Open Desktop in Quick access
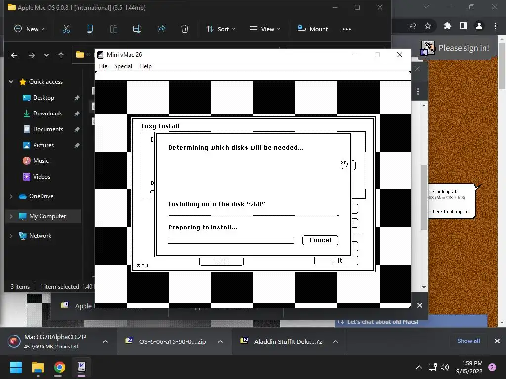Viewport: 506px width, 379px height. [43, 98]
